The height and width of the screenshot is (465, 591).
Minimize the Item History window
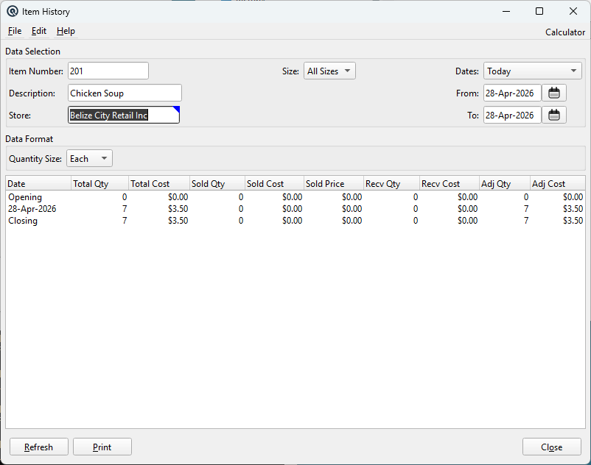[506, 11]
